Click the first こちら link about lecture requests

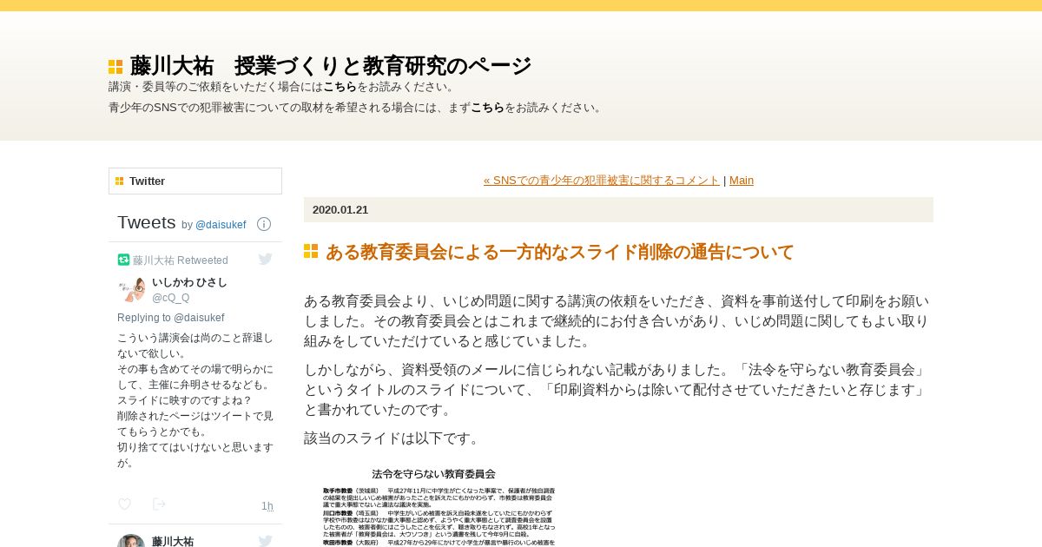(x=340, y=87)
